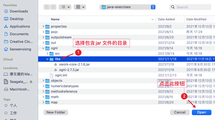This screenshot has height=120, width=215.
Task: Sort by the Name column header
Action: pos(55,19)
